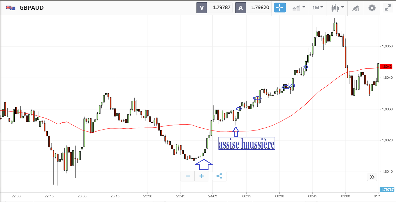Click the V sell button at 1.79787

click(x=214, y=7)
